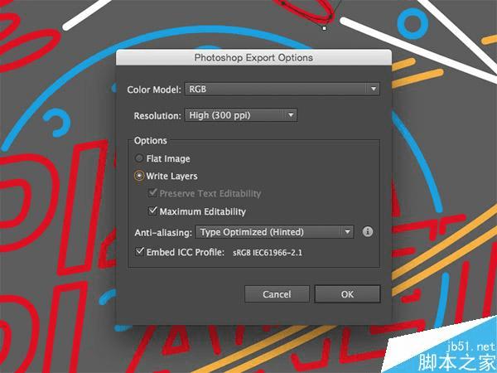The image size is (497, 373).
Task: Click the Cancel button
Action: [x=277, y=294]
